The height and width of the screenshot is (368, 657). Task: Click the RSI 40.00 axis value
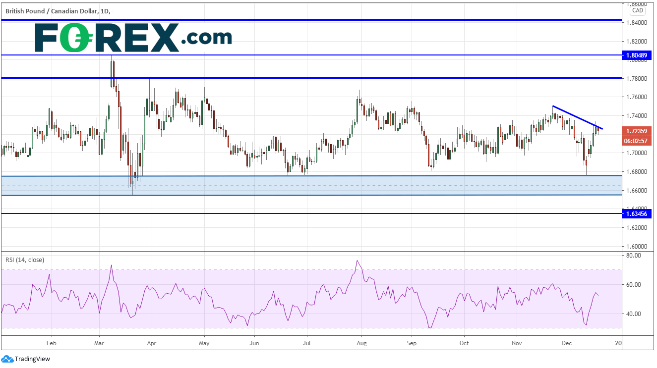(x=634, y=314)
